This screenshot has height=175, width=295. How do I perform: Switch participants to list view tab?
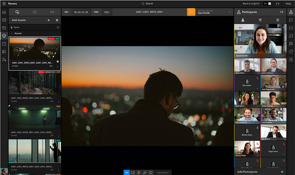point(278,20)
